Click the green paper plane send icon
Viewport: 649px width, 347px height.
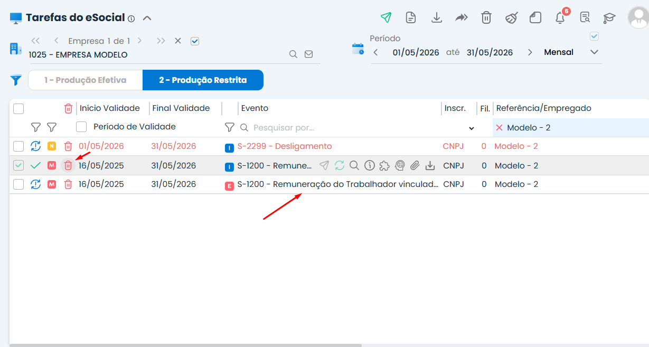coord(386,17)
